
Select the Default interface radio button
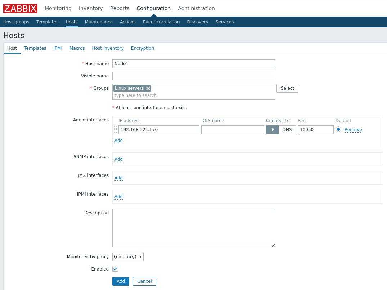tap(338, 130)
